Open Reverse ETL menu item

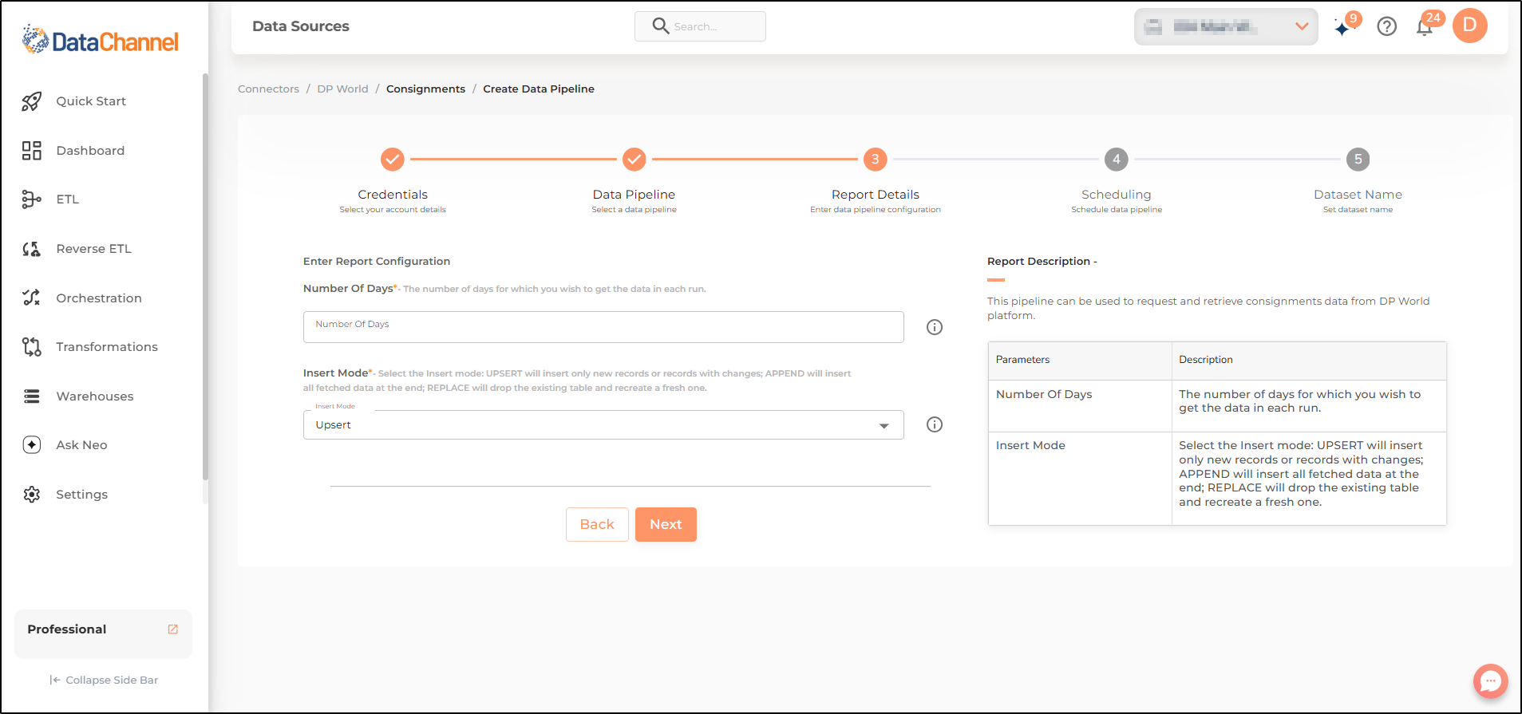click(93, 249)
